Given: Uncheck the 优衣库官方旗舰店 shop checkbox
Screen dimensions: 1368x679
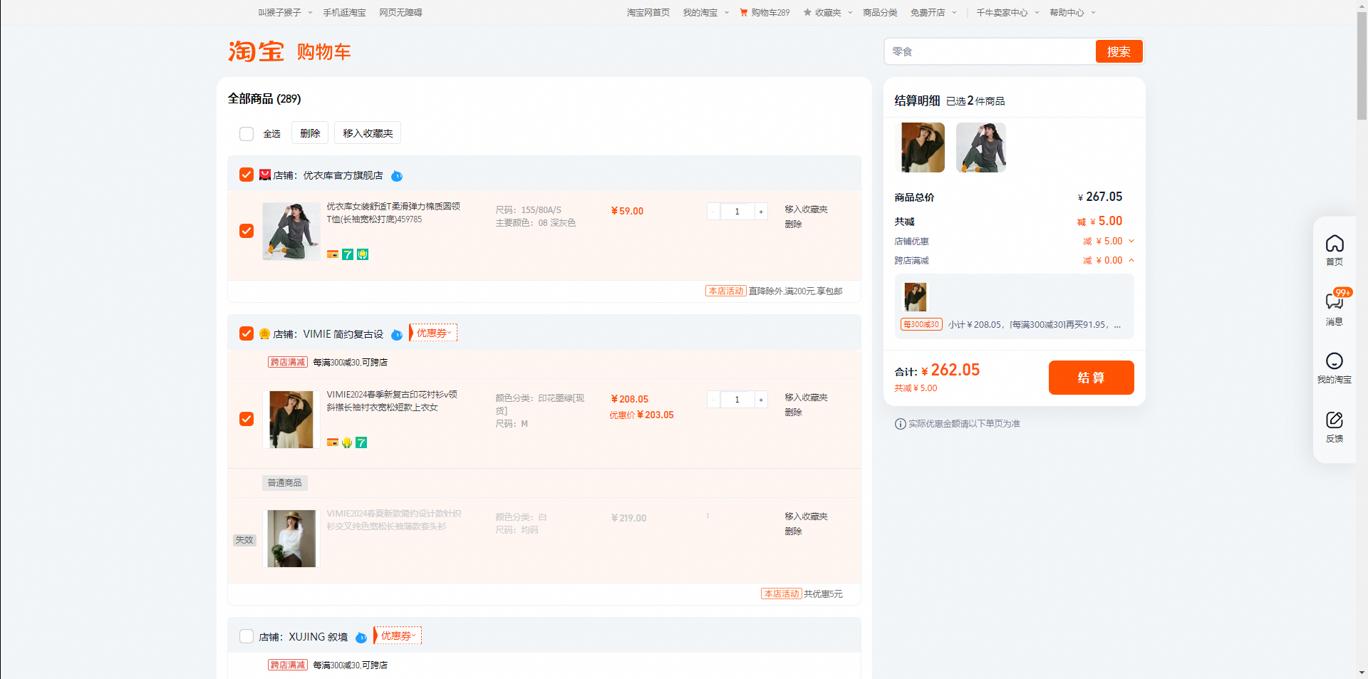Looking at the screenshot, I should click(x=247, y=175).
